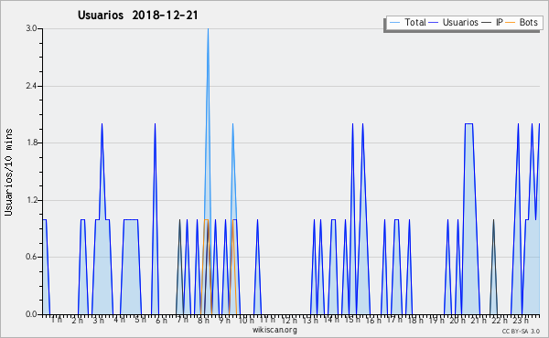Click the y-axis value 1.2
549x338 pixels.
(31, 200)
